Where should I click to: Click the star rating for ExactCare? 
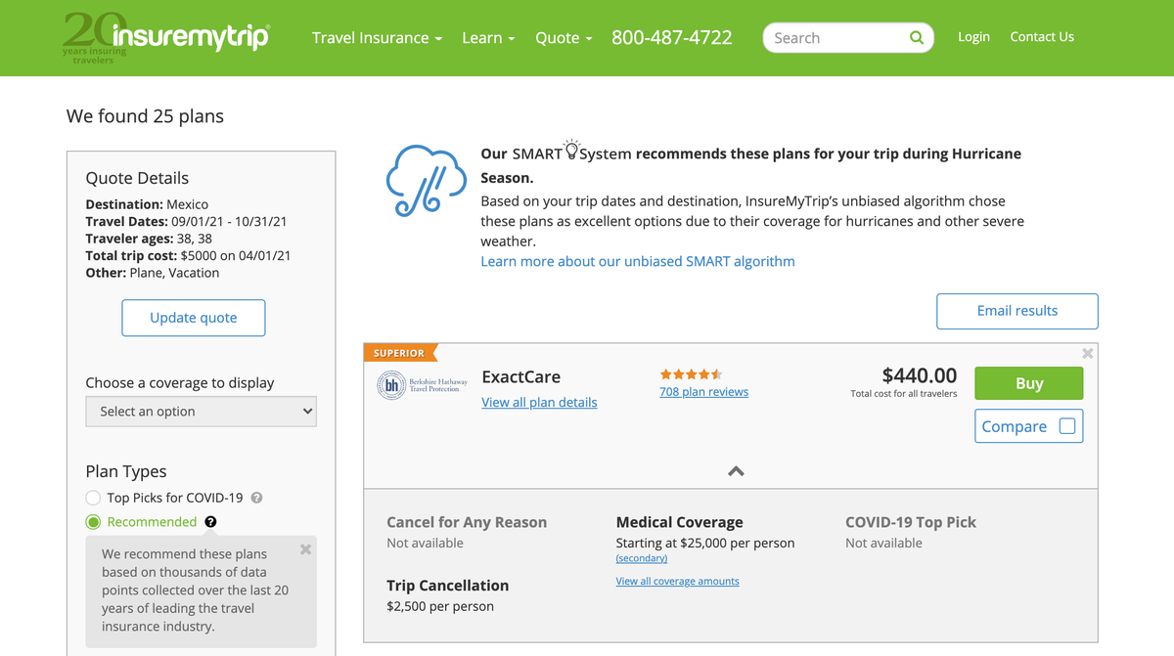pyautogui.click(x=691, y=373)
